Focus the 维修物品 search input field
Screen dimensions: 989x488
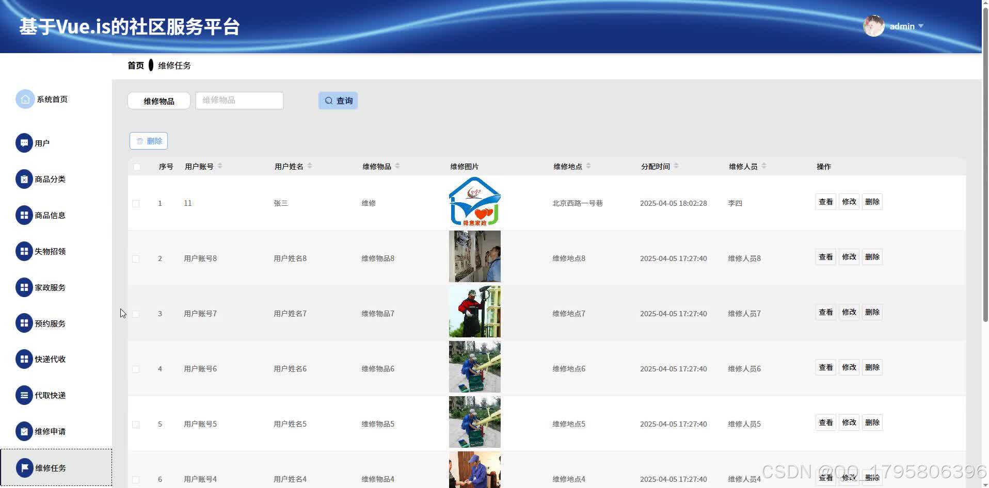(240, 101)
